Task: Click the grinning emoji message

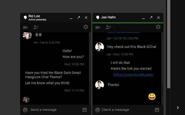Action: pyautogui.click(x=152, y=97)
